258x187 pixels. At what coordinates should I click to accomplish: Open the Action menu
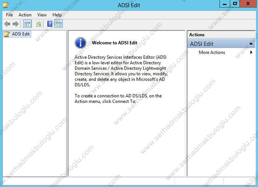click(x=25, y=15)
